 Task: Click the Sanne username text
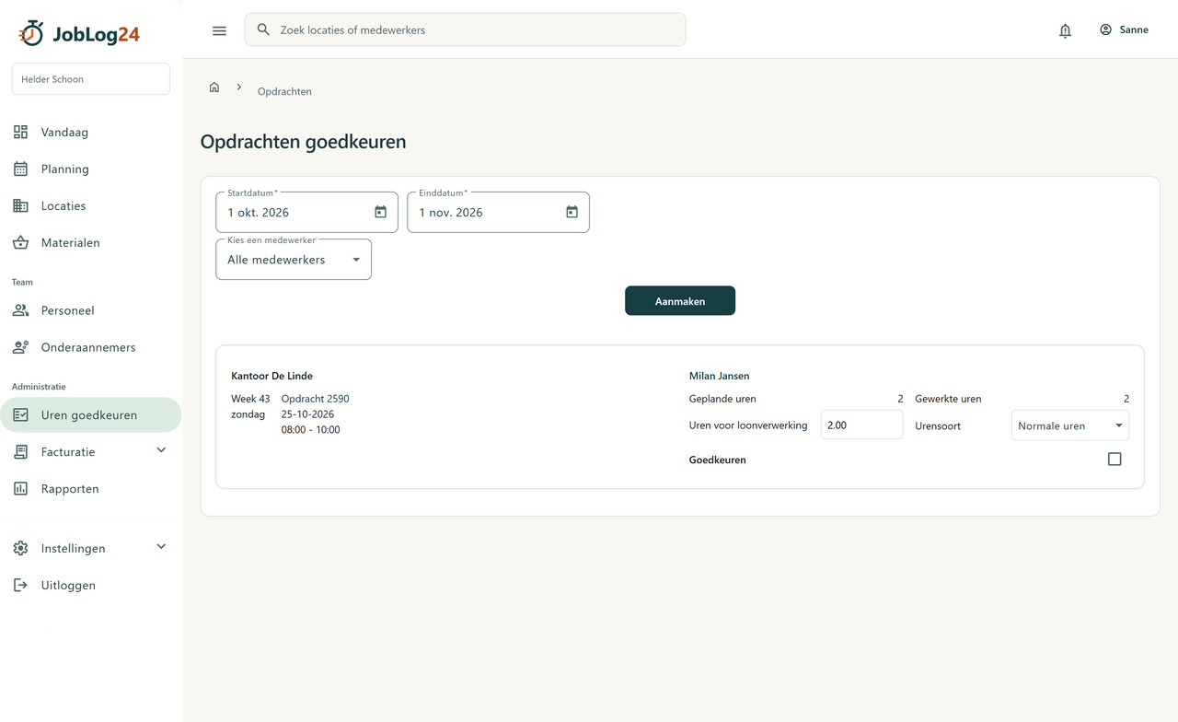pos(1134,29)
